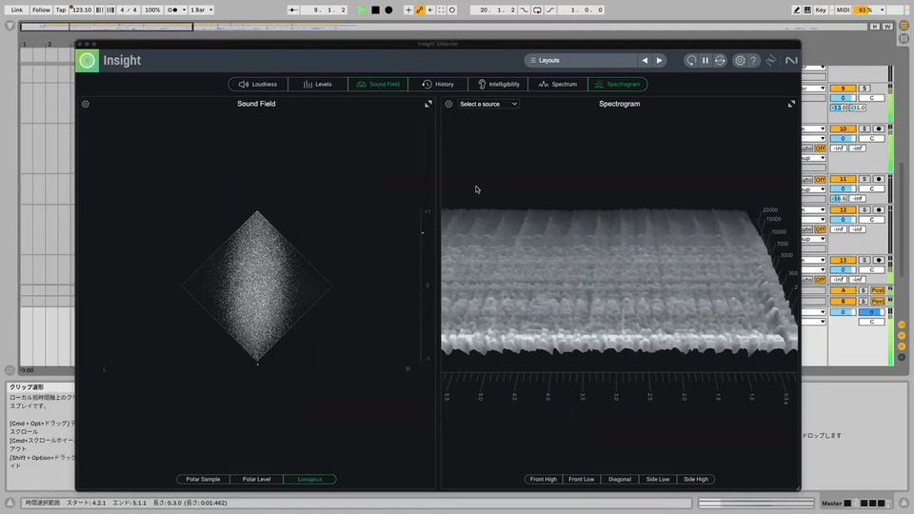This screenshot has height=514, width=914.
Task: Start playback in Ableton transport
Action: coord(362,10)
